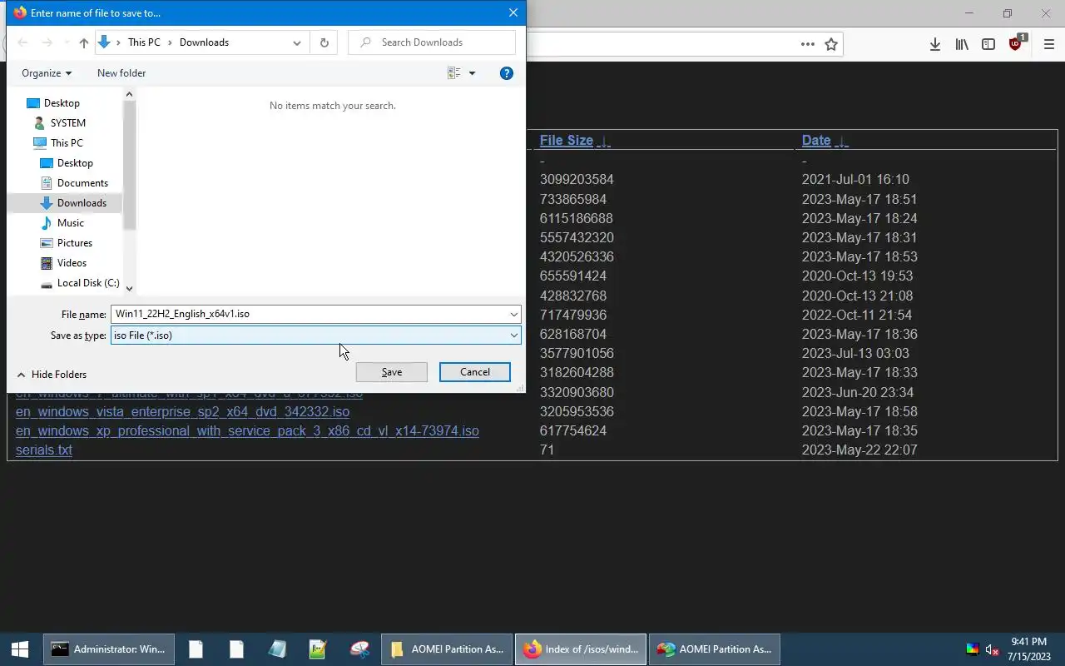Open the uBlock Origin extension icon
The image size is (1065, 666).
tap(1017, 43)
